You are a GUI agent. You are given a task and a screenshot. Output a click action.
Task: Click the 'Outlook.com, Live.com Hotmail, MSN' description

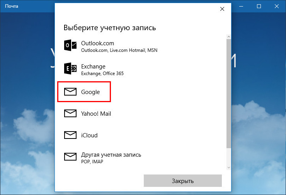coord(119,50)
